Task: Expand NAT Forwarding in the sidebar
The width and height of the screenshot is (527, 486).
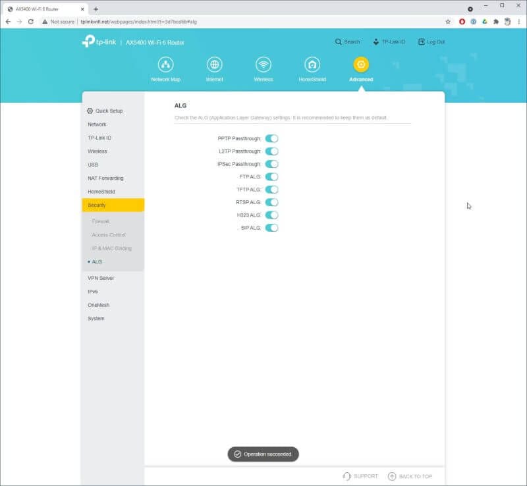Action: (x=105, y=178)
